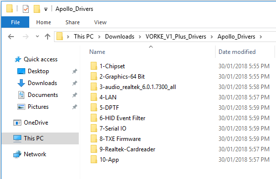The width and height of the screenshot is (276, 179).
Task: Sort by the Date modified column header
Action: click(237, 52)
